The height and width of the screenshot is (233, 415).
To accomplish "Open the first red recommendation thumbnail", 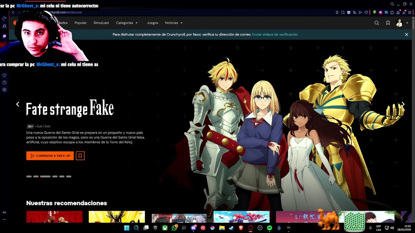I will pos(54,217).
